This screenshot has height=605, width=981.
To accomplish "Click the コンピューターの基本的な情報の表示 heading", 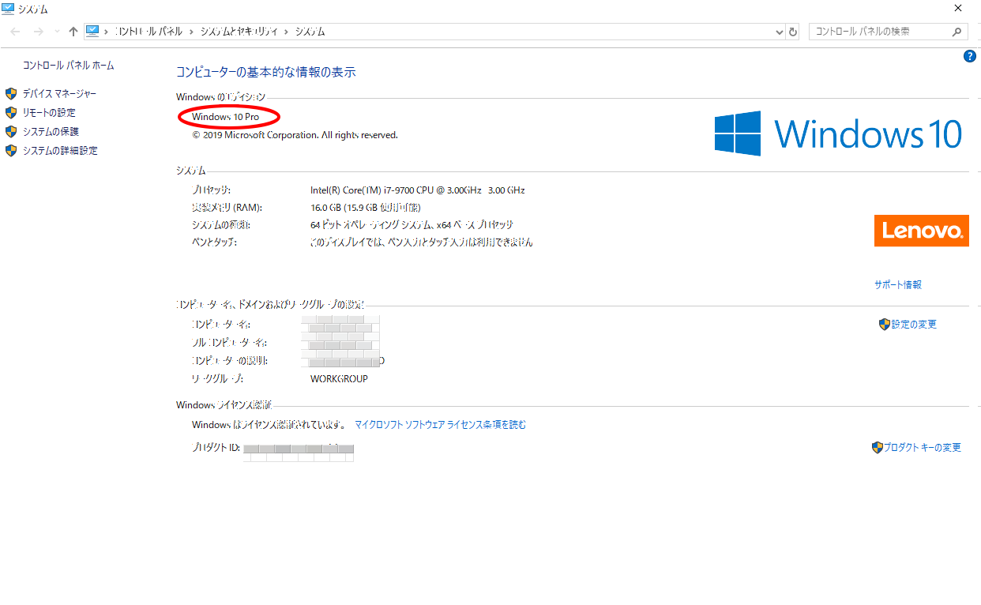I will [x=266, y=72].
